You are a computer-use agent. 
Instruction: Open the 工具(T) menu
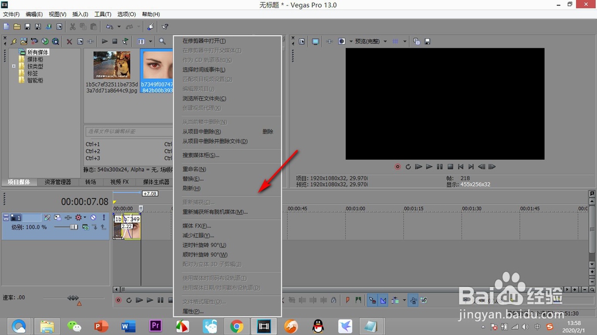[103, 14]
